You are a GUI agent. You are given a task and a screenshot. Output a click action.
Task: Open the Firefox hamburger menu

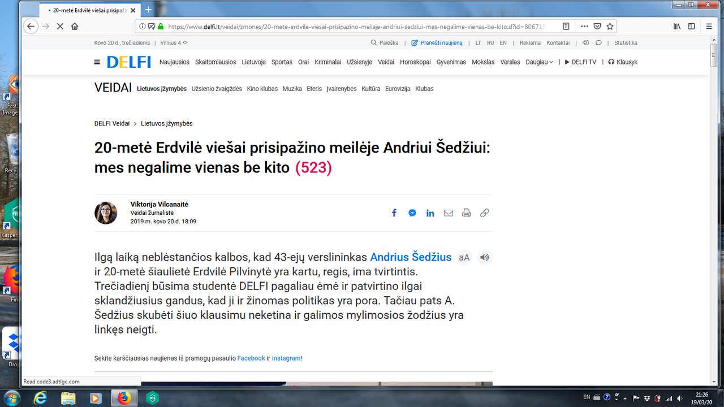click(x=709, y=26)
